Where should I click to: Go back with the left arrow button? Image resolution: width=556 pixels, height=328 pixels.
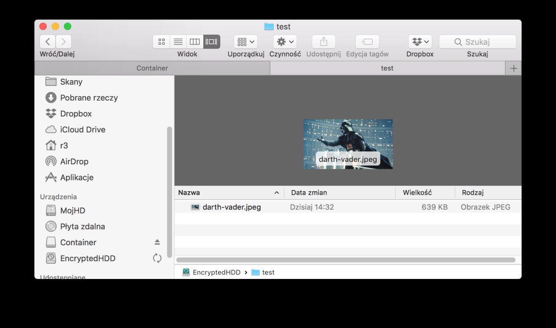(x=48, y=42)
